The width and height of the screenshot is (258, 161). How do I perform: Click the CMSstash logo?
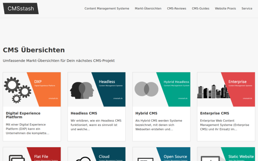[21, 9]
